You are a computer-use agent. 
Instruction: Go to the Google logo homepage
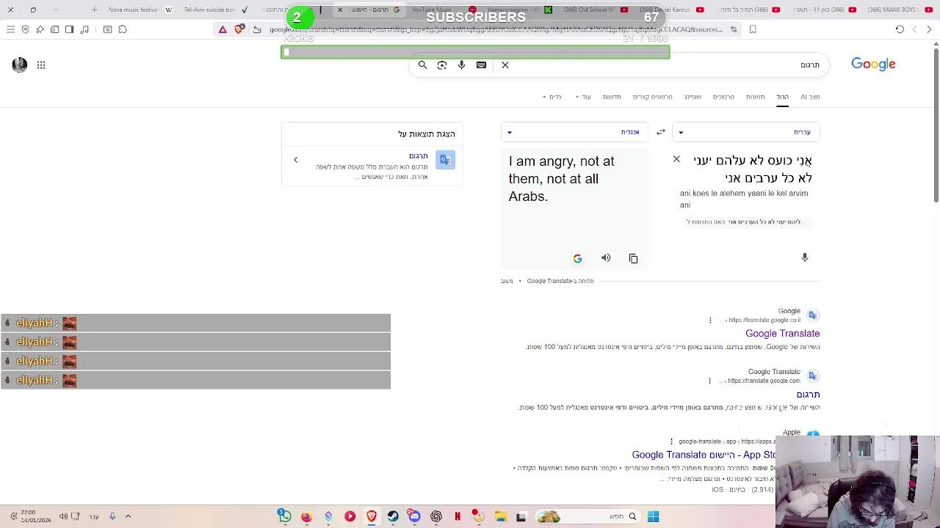tap(873, 65)
